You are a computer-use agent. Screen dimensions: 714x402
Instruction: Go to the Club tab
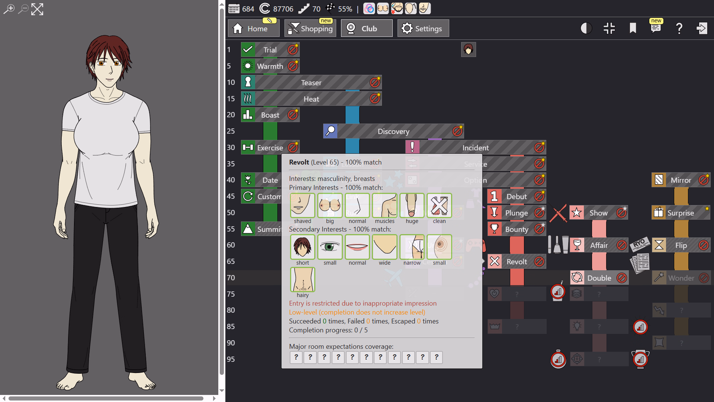pos(366,29)
